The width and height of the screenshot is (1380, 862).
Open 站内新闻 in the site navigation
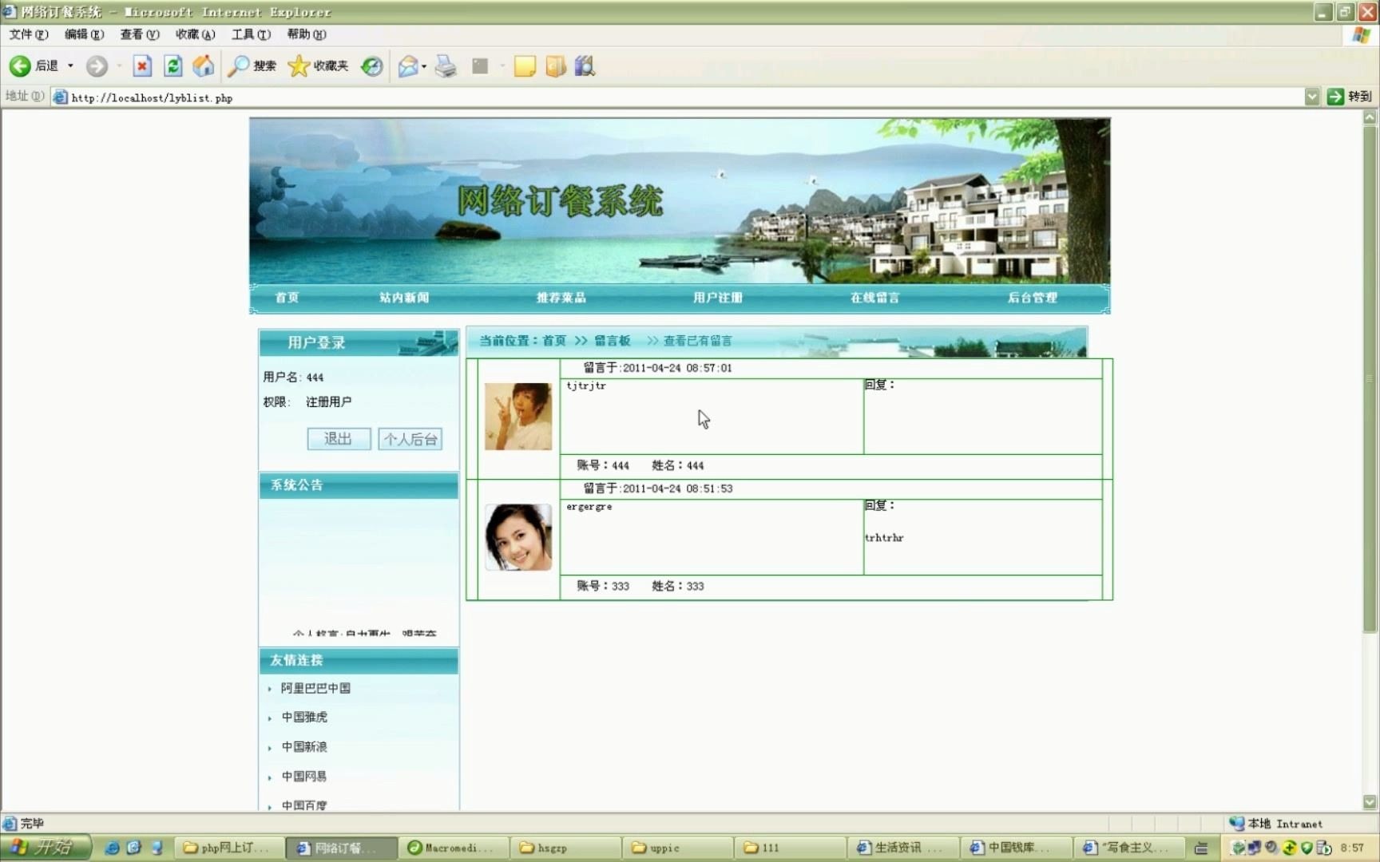(x=404, y=298)
